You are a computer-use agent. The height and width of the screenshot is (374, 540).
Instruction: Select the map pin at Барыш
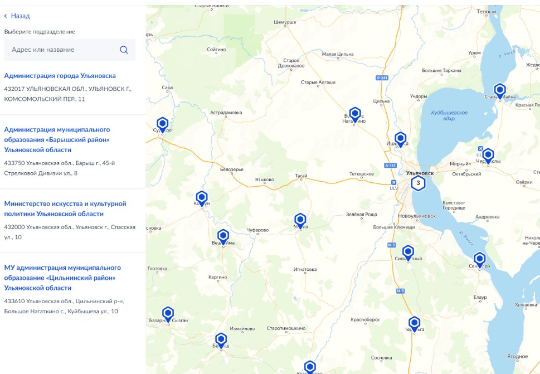click(221, 339)
